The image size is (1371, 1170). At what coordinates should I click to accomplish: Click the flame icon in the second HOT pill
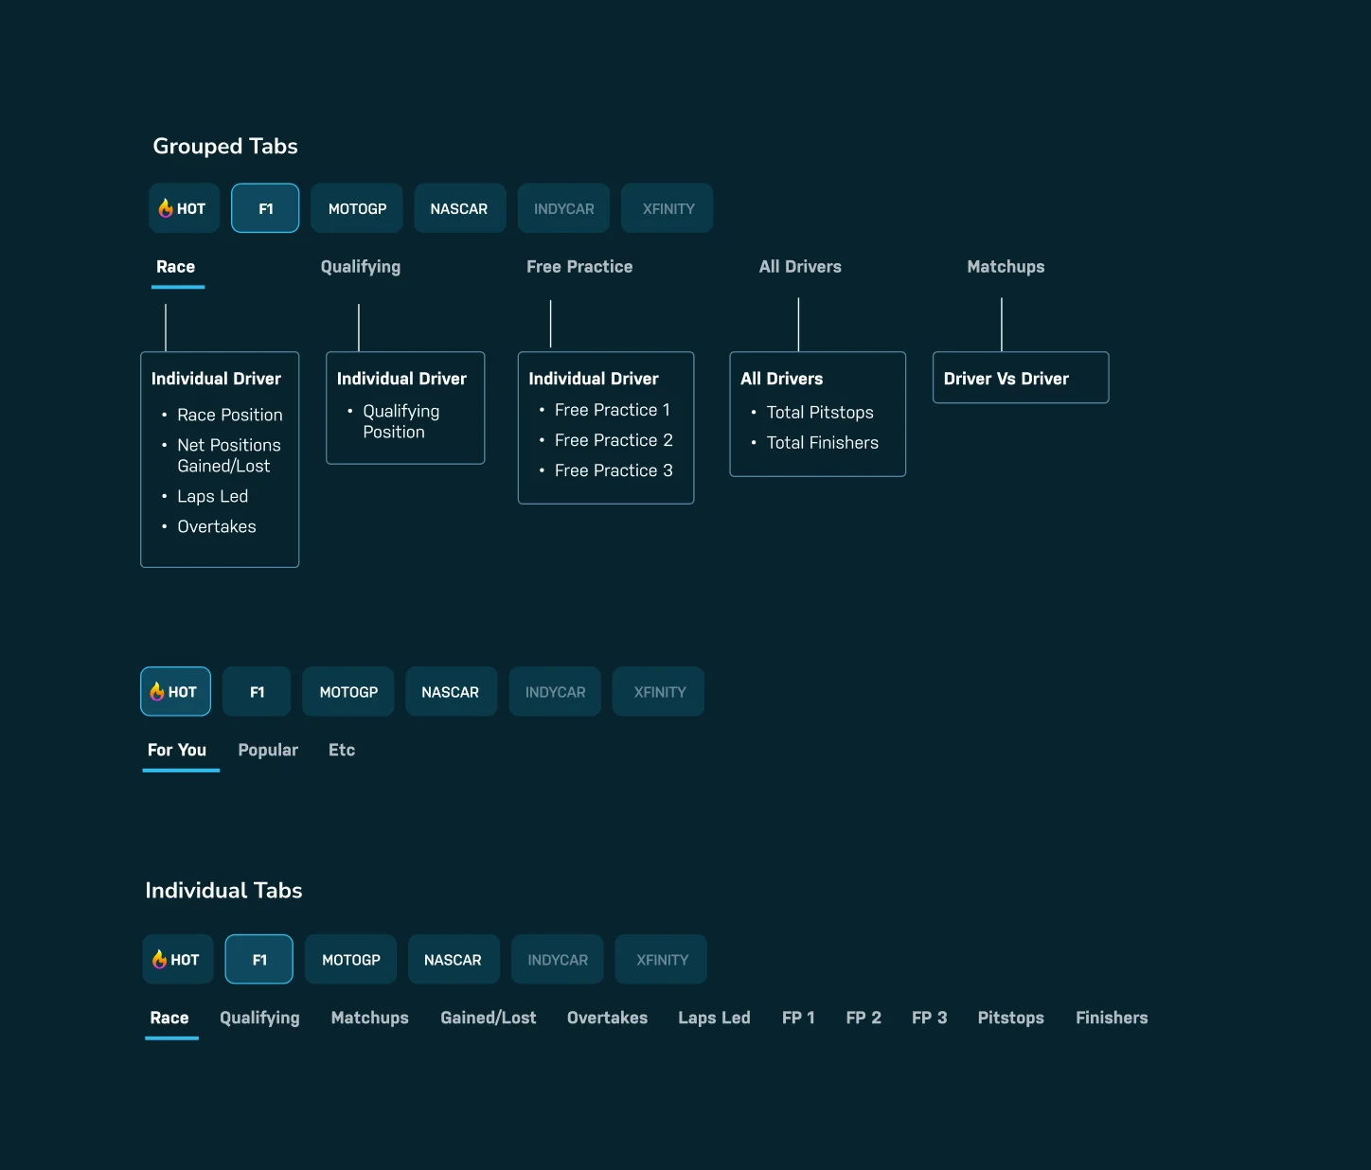point(157,691)
